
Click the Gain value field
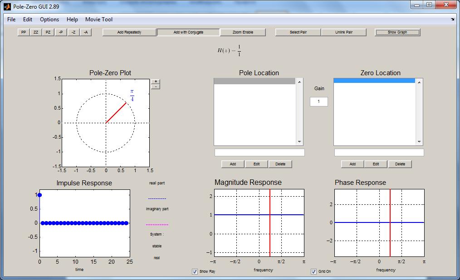point(319,101)
